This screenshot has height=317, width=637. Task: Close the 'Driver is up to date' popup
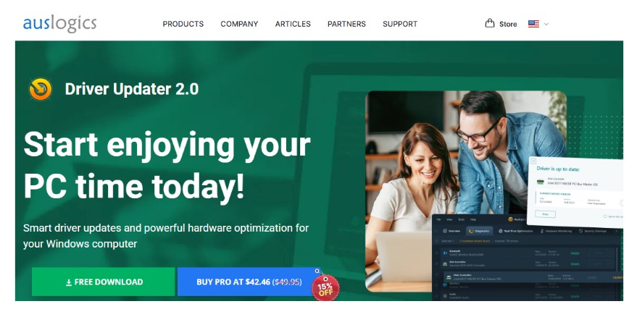point(533,161)
